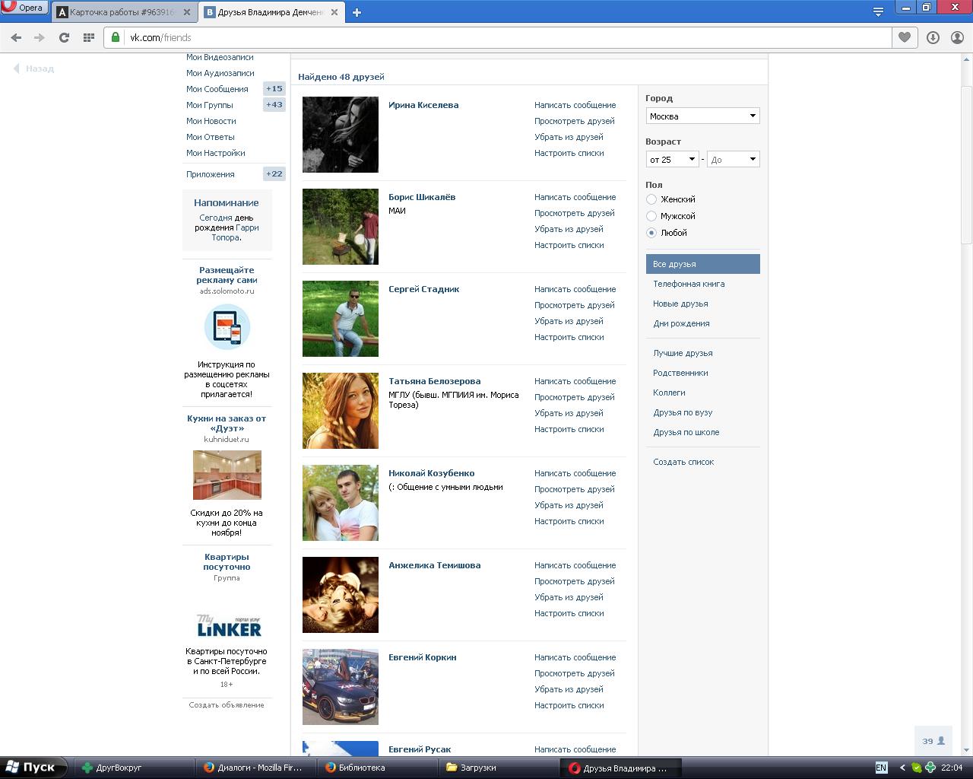Open Коллеги list
Viewport: 973px width, 779px height.
coord(669,393)
